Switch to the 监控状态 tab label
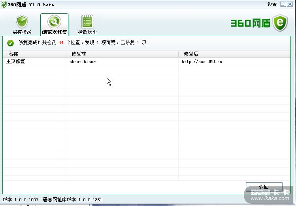 [22, 32]
